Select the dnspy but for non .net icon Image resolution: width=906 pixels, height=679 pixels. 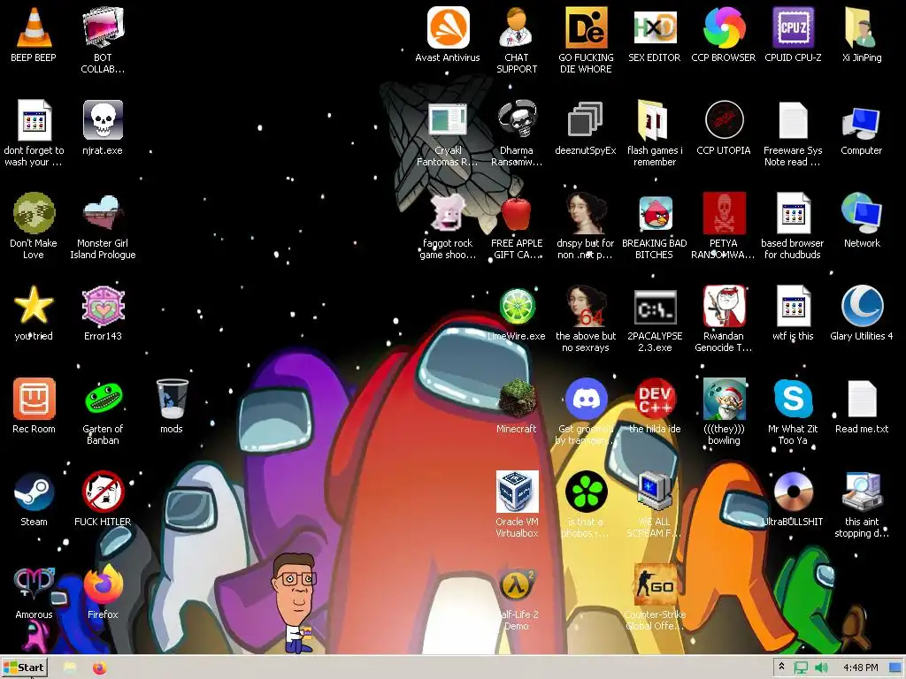click(586, 213)
